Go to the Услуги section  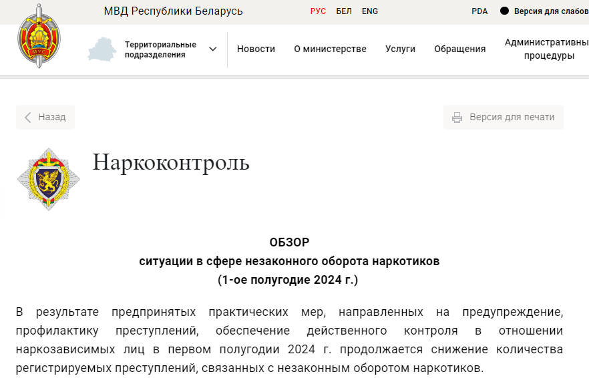400,49
